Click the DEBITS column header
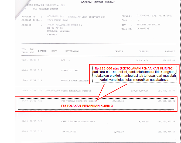The width and height of the screenshot is (181, 143). [119, 51]
